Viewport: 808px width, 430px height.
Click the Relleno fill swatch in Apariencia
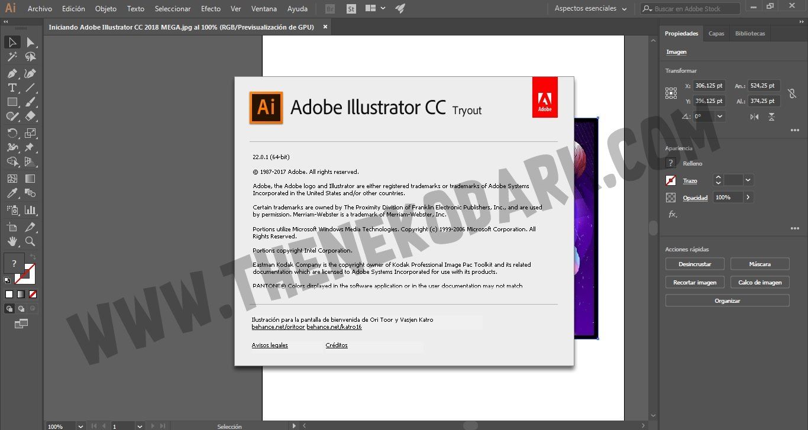tap(671, 163)
